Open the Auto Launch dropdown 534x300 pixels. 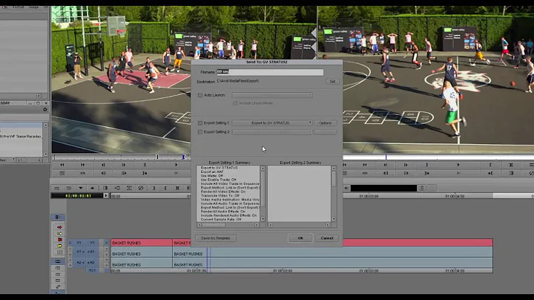(x=271, y=95)
